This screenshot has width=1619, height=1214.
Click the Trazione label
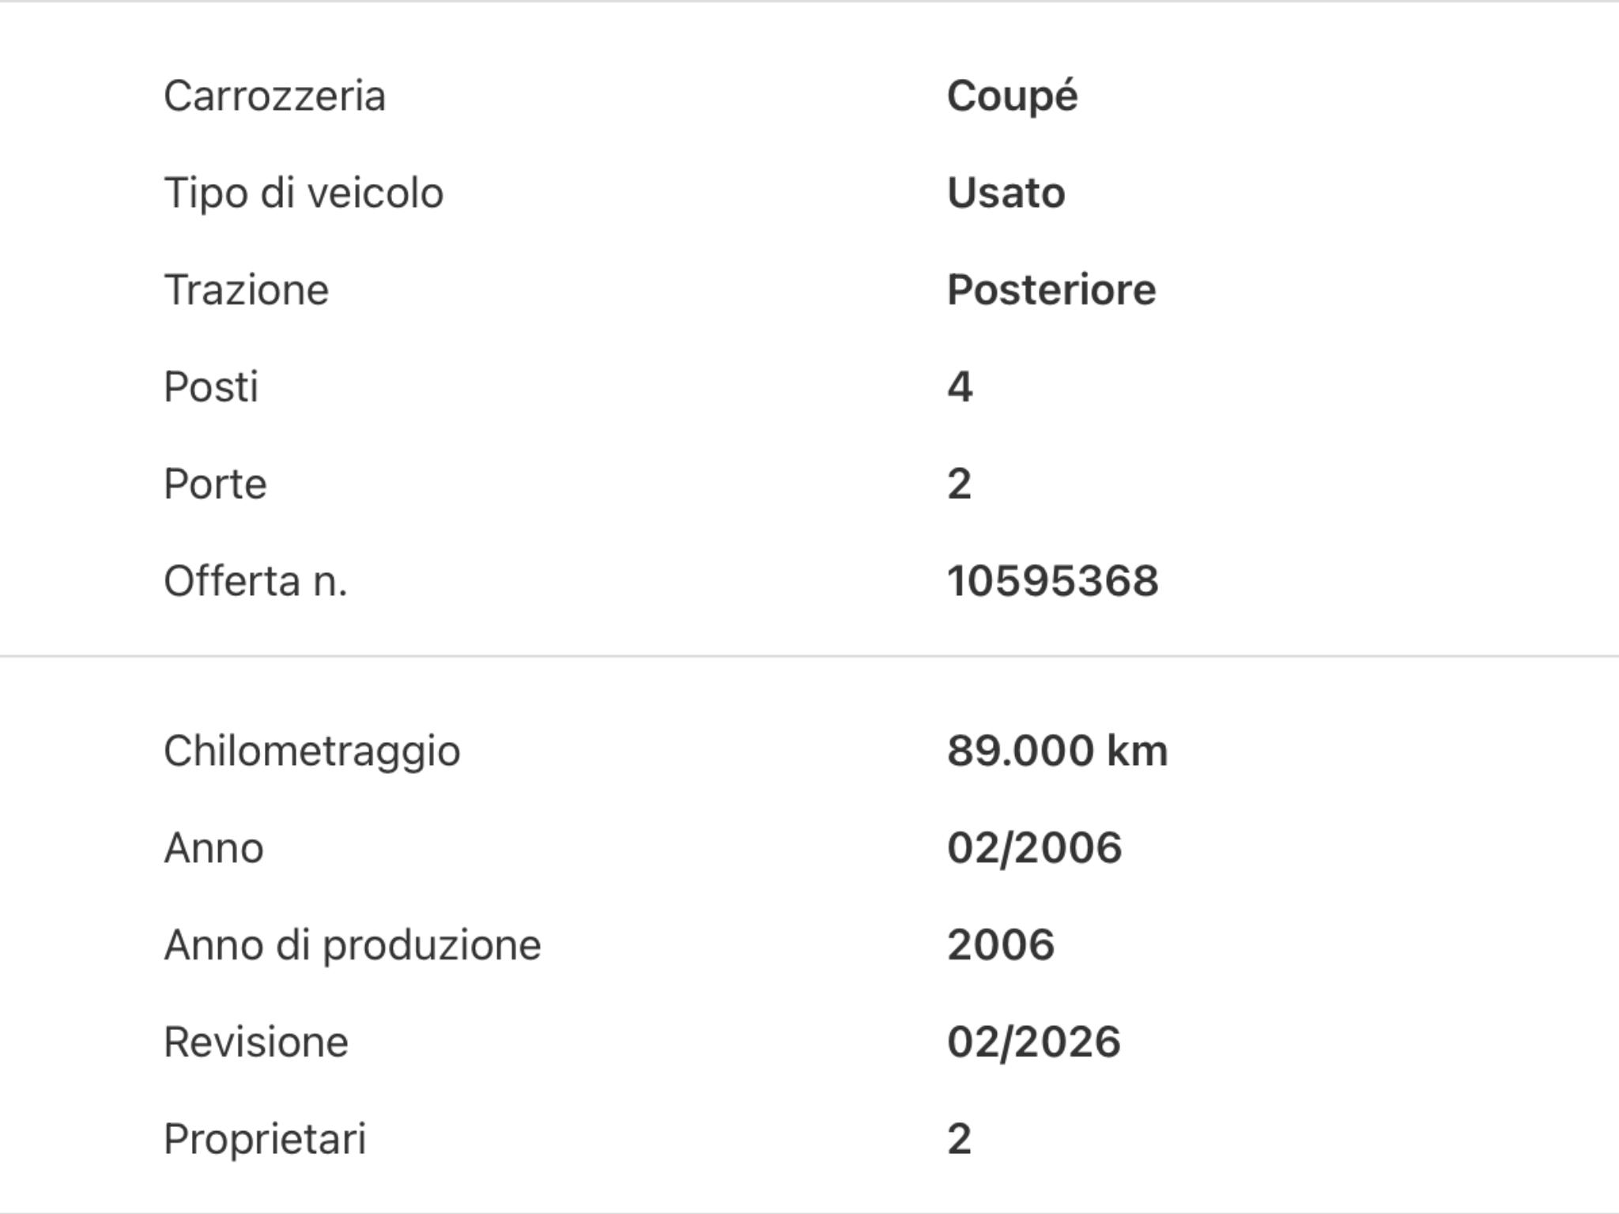pyautogui.click(x=246, y=290)
